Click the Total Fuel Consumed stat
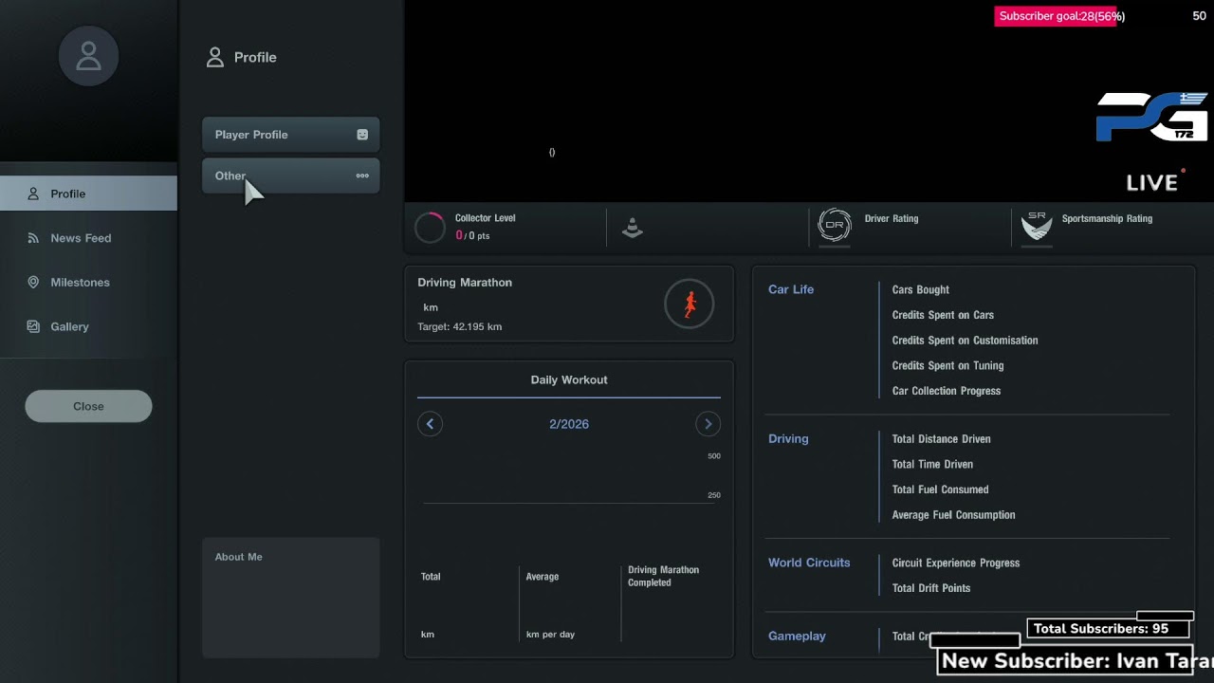1214x683 pixels. tap(941, 489)
